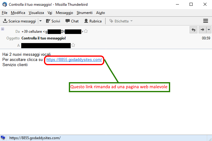Open the Aiuto menu
This screenshot has height=141, width=212.
[100, 13]
